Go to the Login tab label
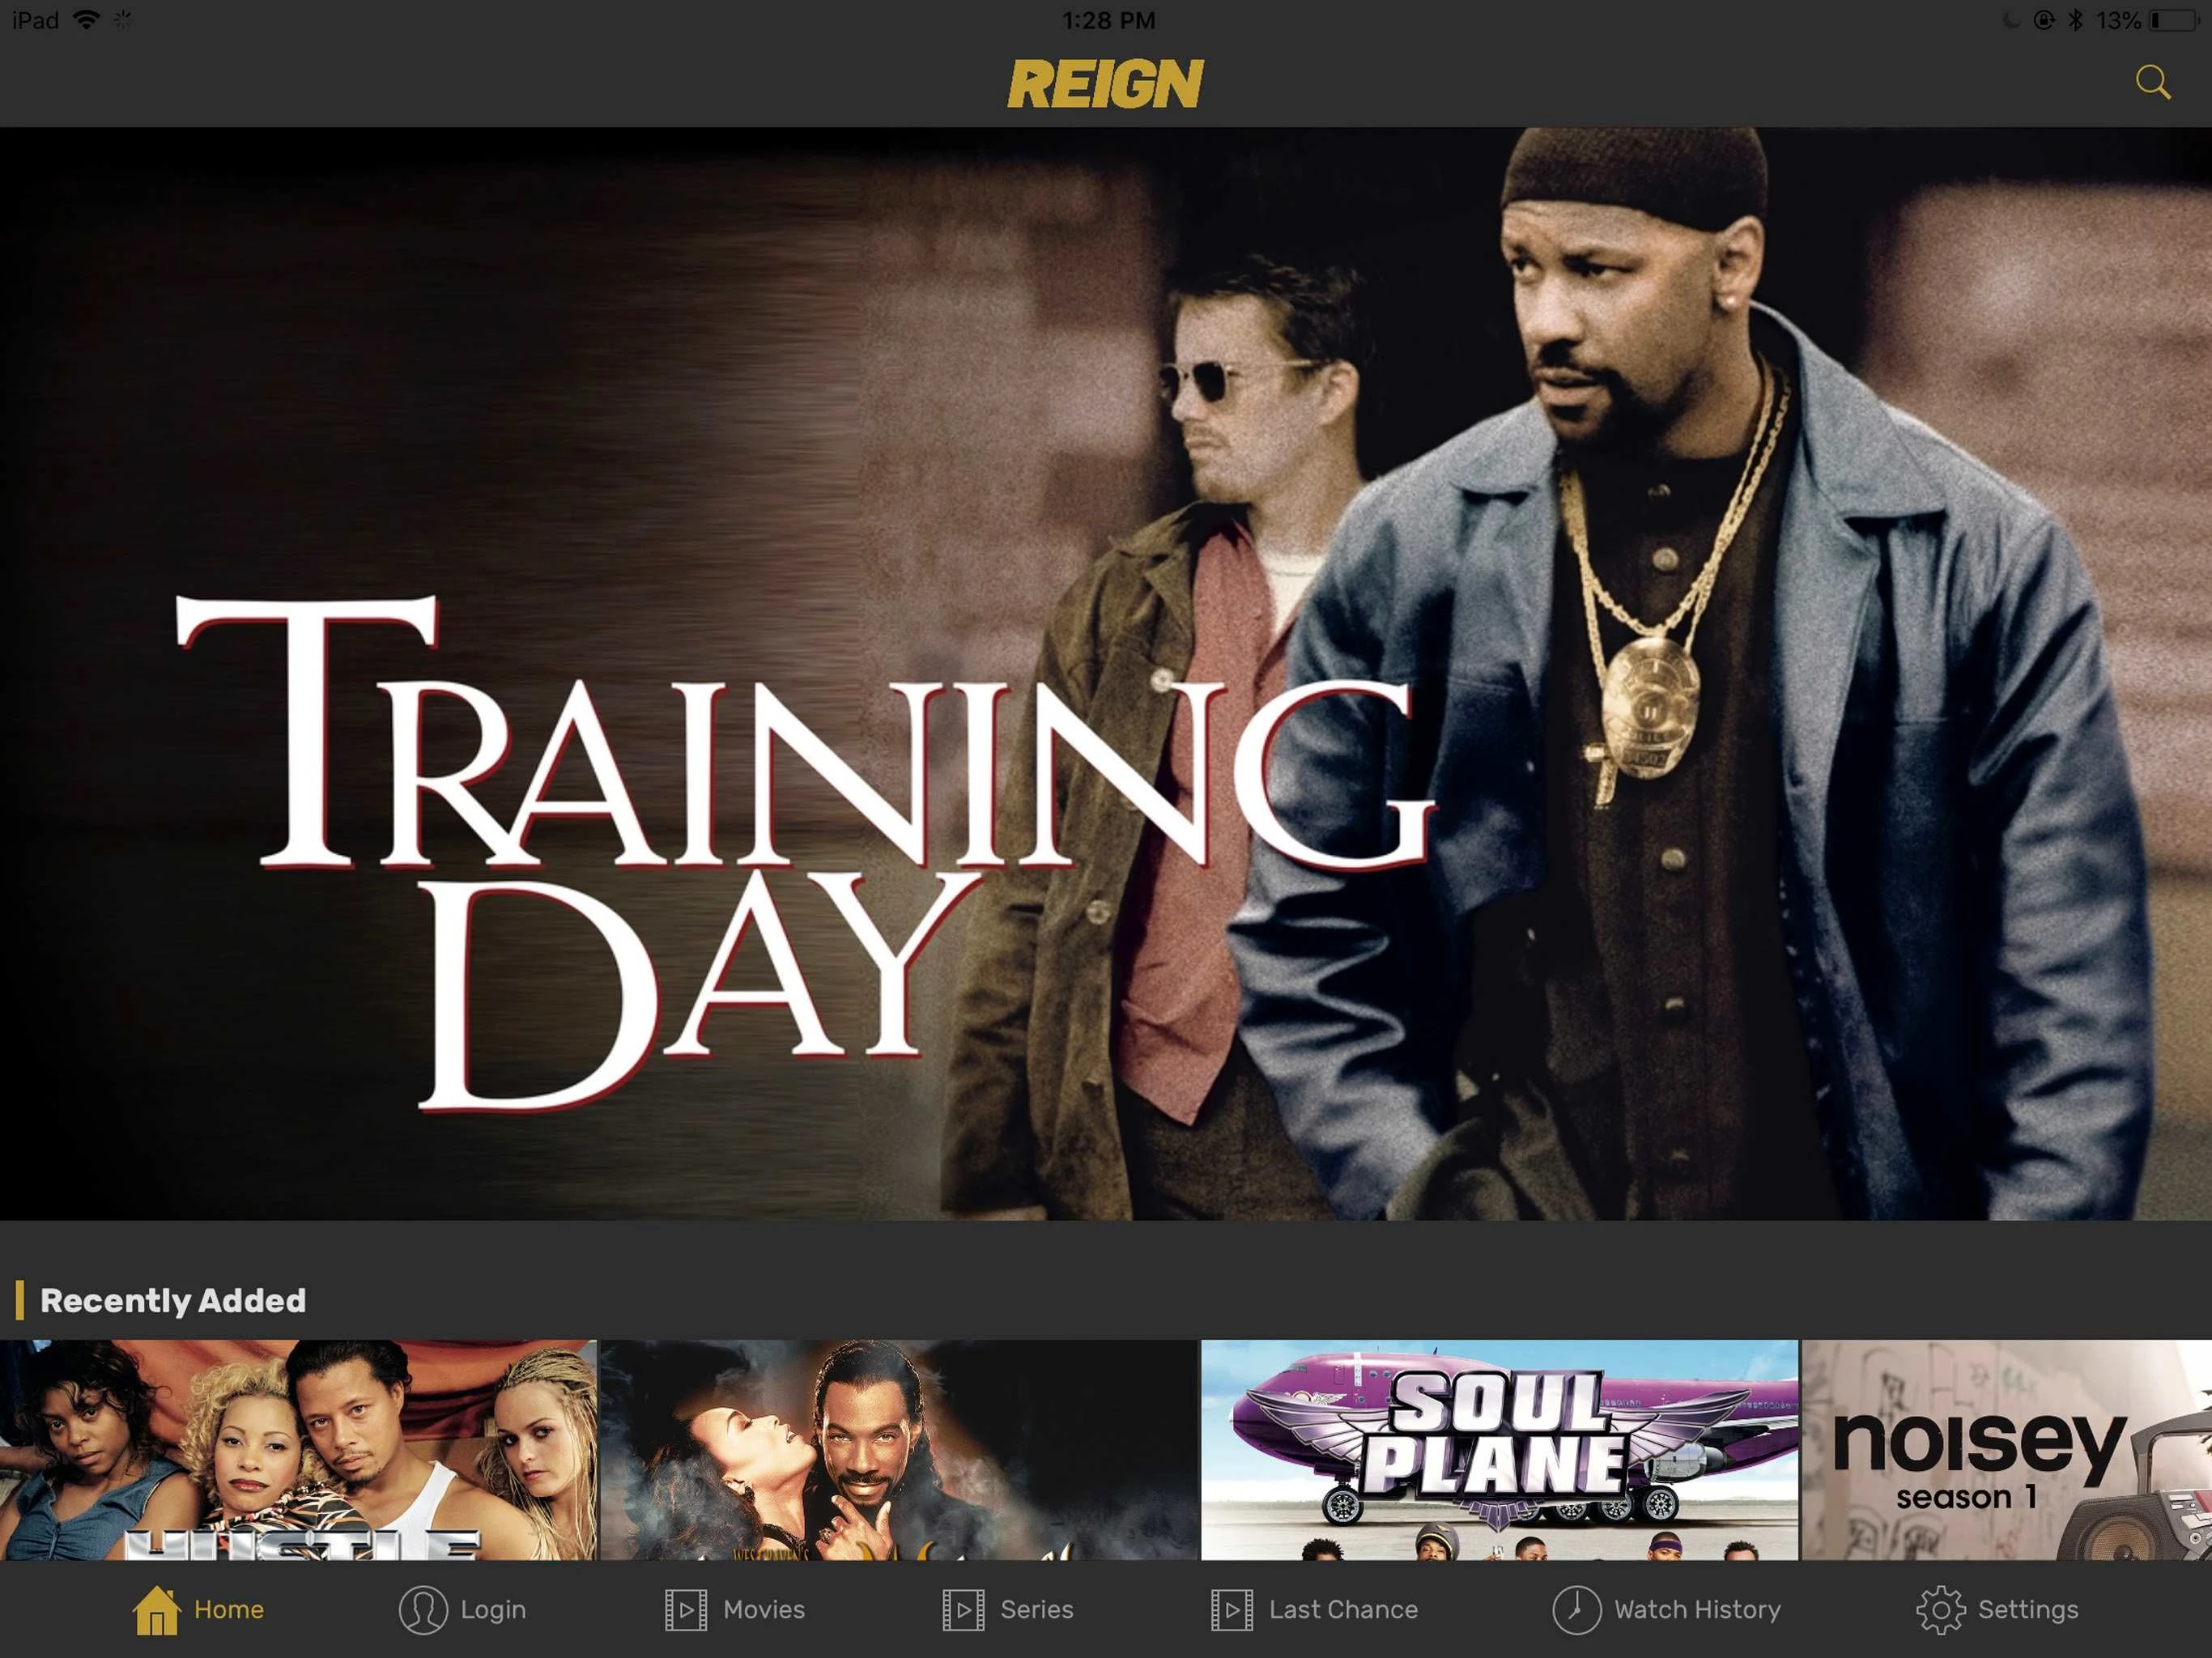 (x=493, y=1610)
